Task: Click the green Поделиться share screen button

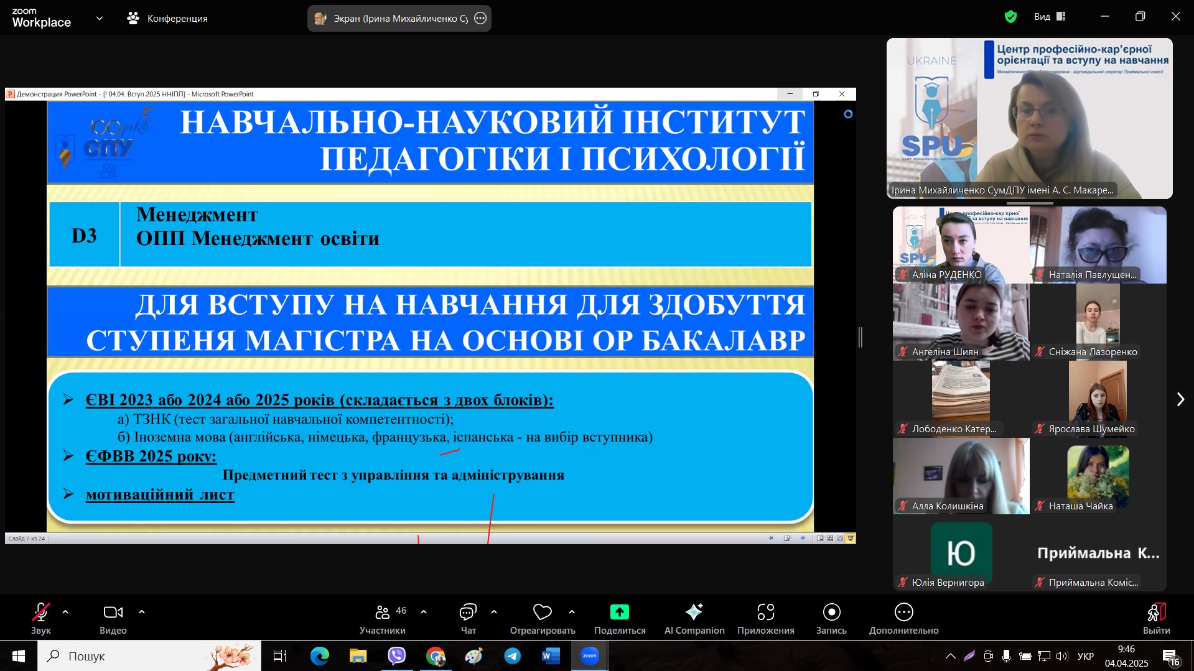Action: coord(620,618)
